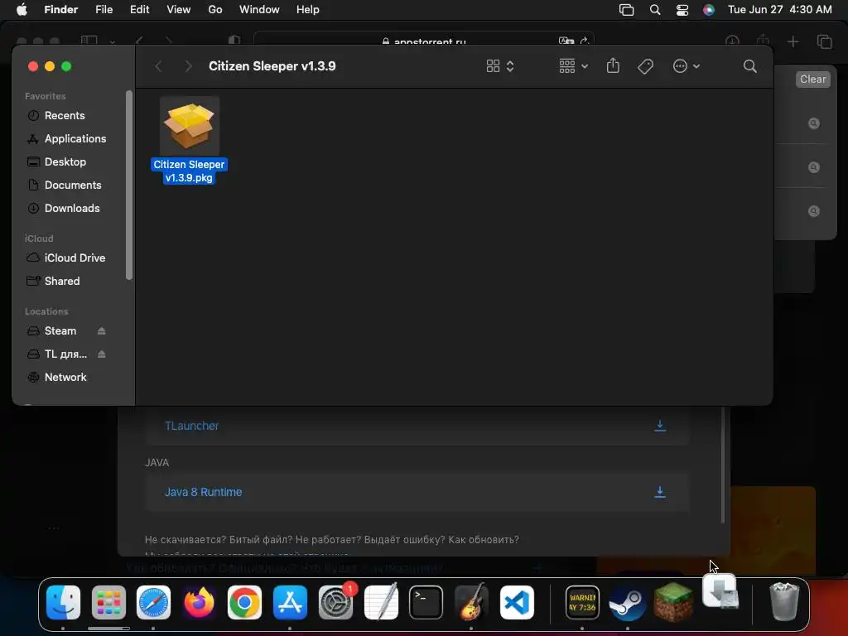Eject the Steam volume
The image size is (848, 636).
point(101,331)
